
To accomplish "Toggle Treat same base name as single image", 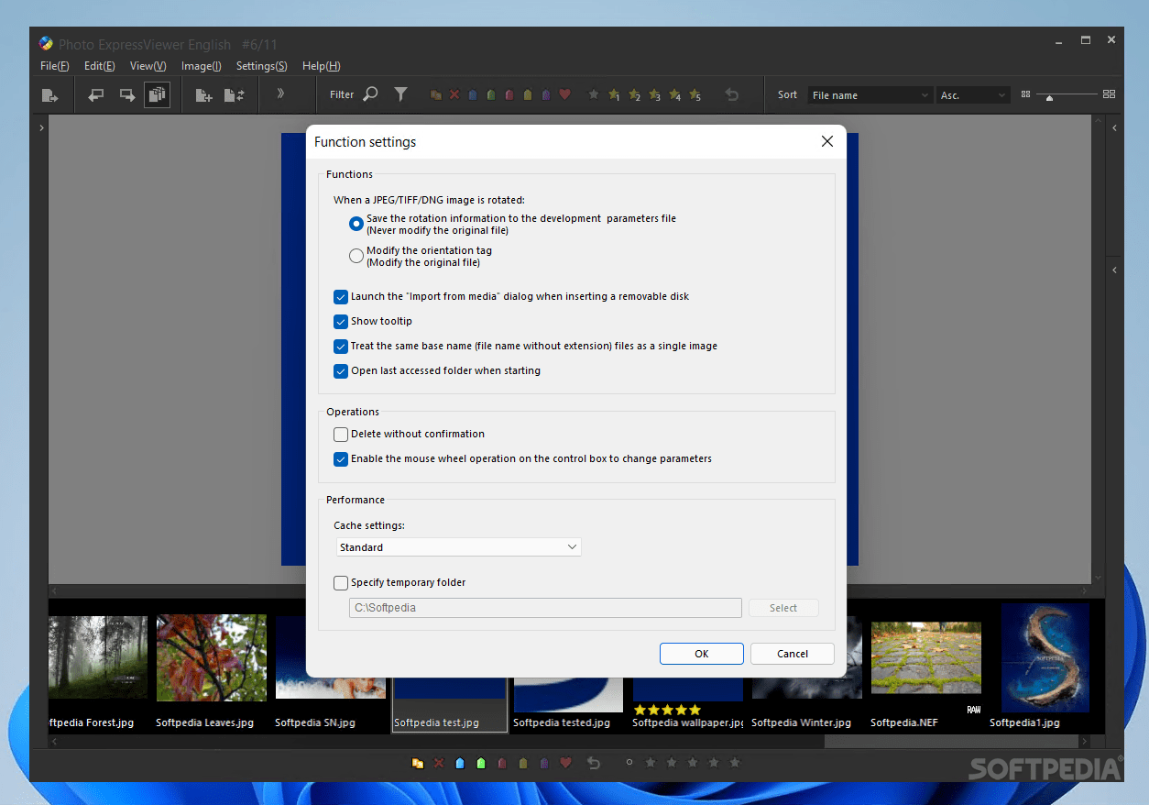I will click(x=341, y=347).
